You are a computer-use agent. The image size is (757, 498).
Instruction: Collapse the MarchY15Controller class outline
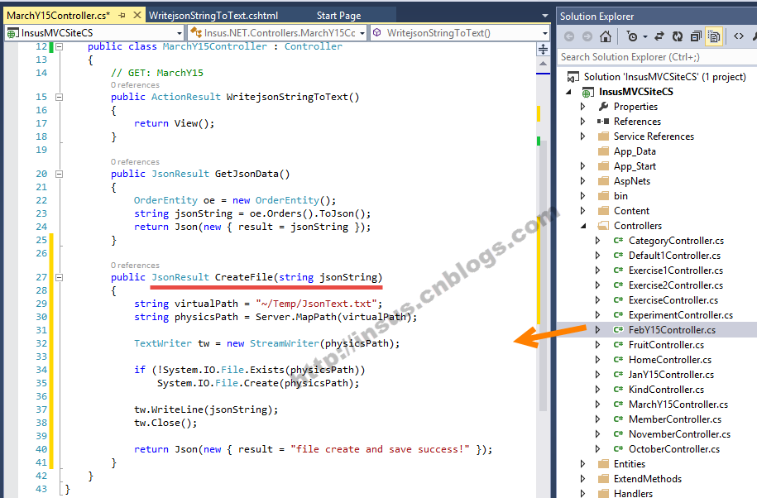tap(60, 47)
